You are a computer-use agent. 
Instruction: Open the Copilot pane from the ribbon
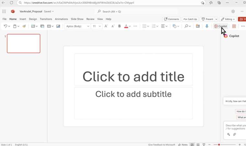click(x=220, y=26)
